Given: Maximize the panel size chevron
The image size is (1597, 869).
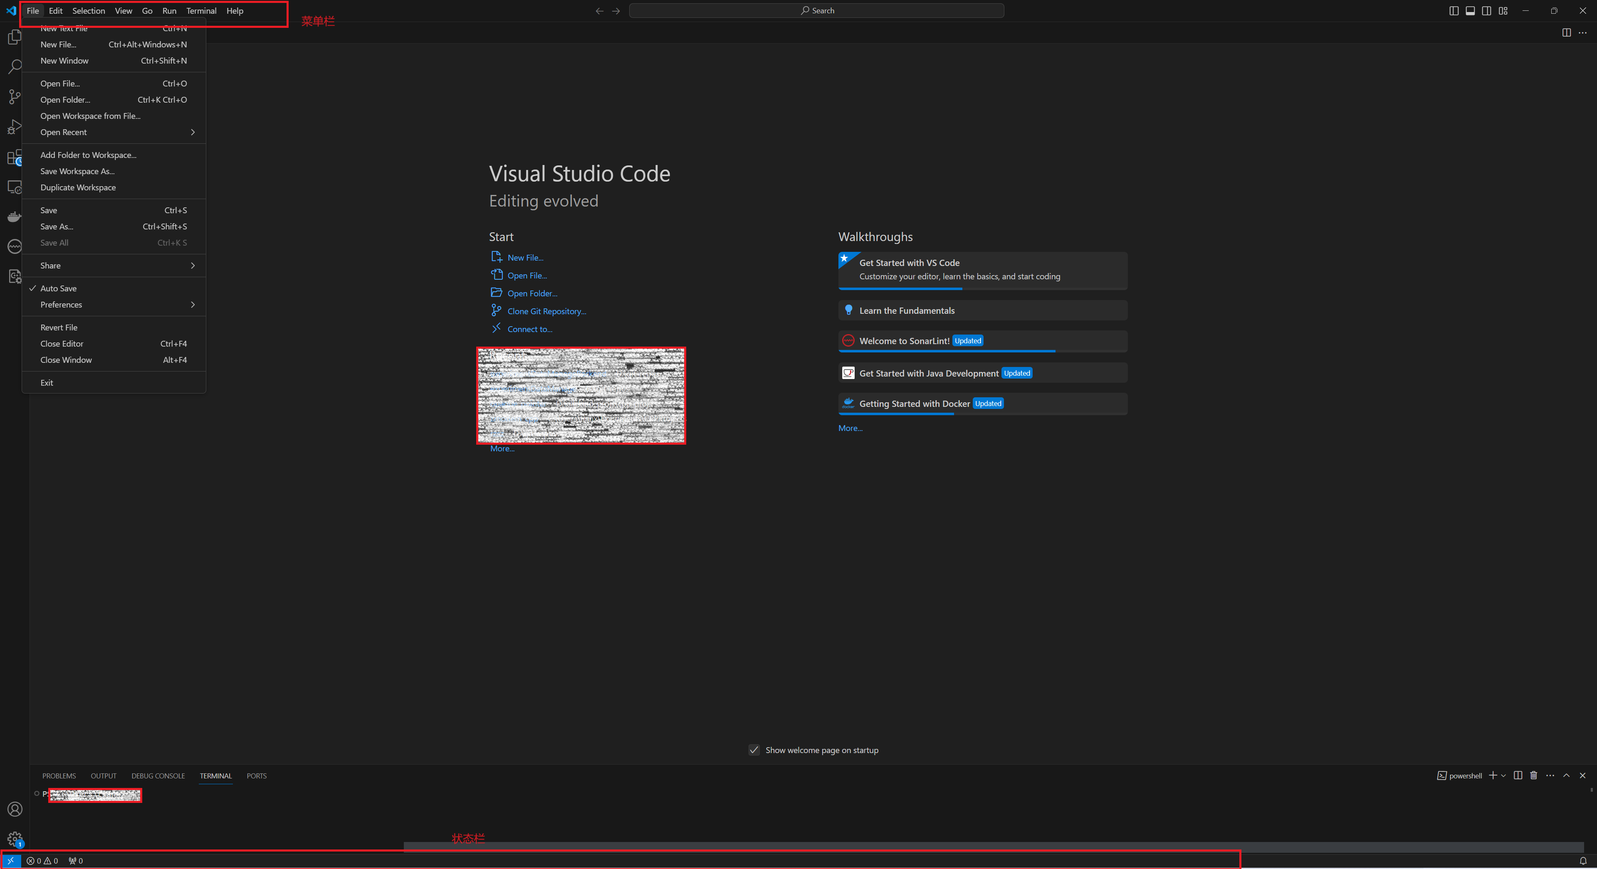Looking at the screenshot, I should coord(1567,775).
